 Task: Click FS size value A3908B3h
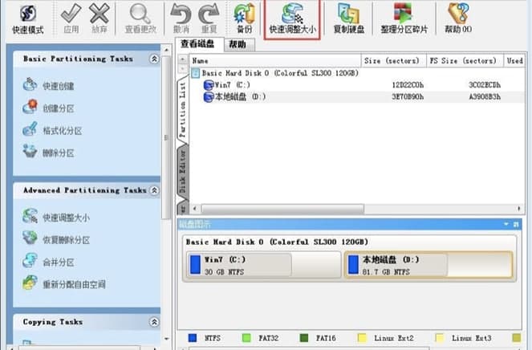(x=485, y=97)
